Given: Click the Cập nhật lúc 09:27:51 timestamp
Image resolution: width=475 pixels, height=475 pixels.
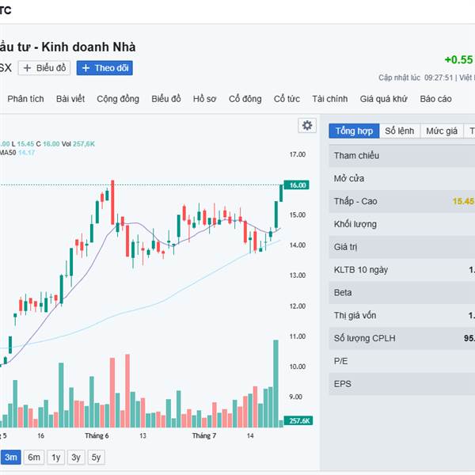Looking at the screenshot, I should click(x=416, y=78).
